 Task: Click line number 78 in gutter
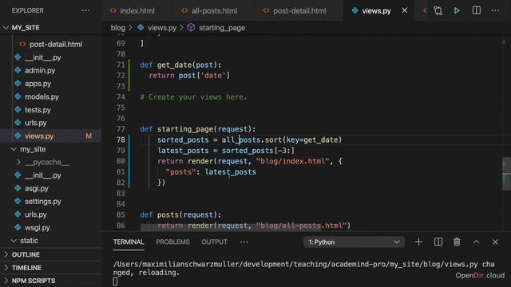121,140
